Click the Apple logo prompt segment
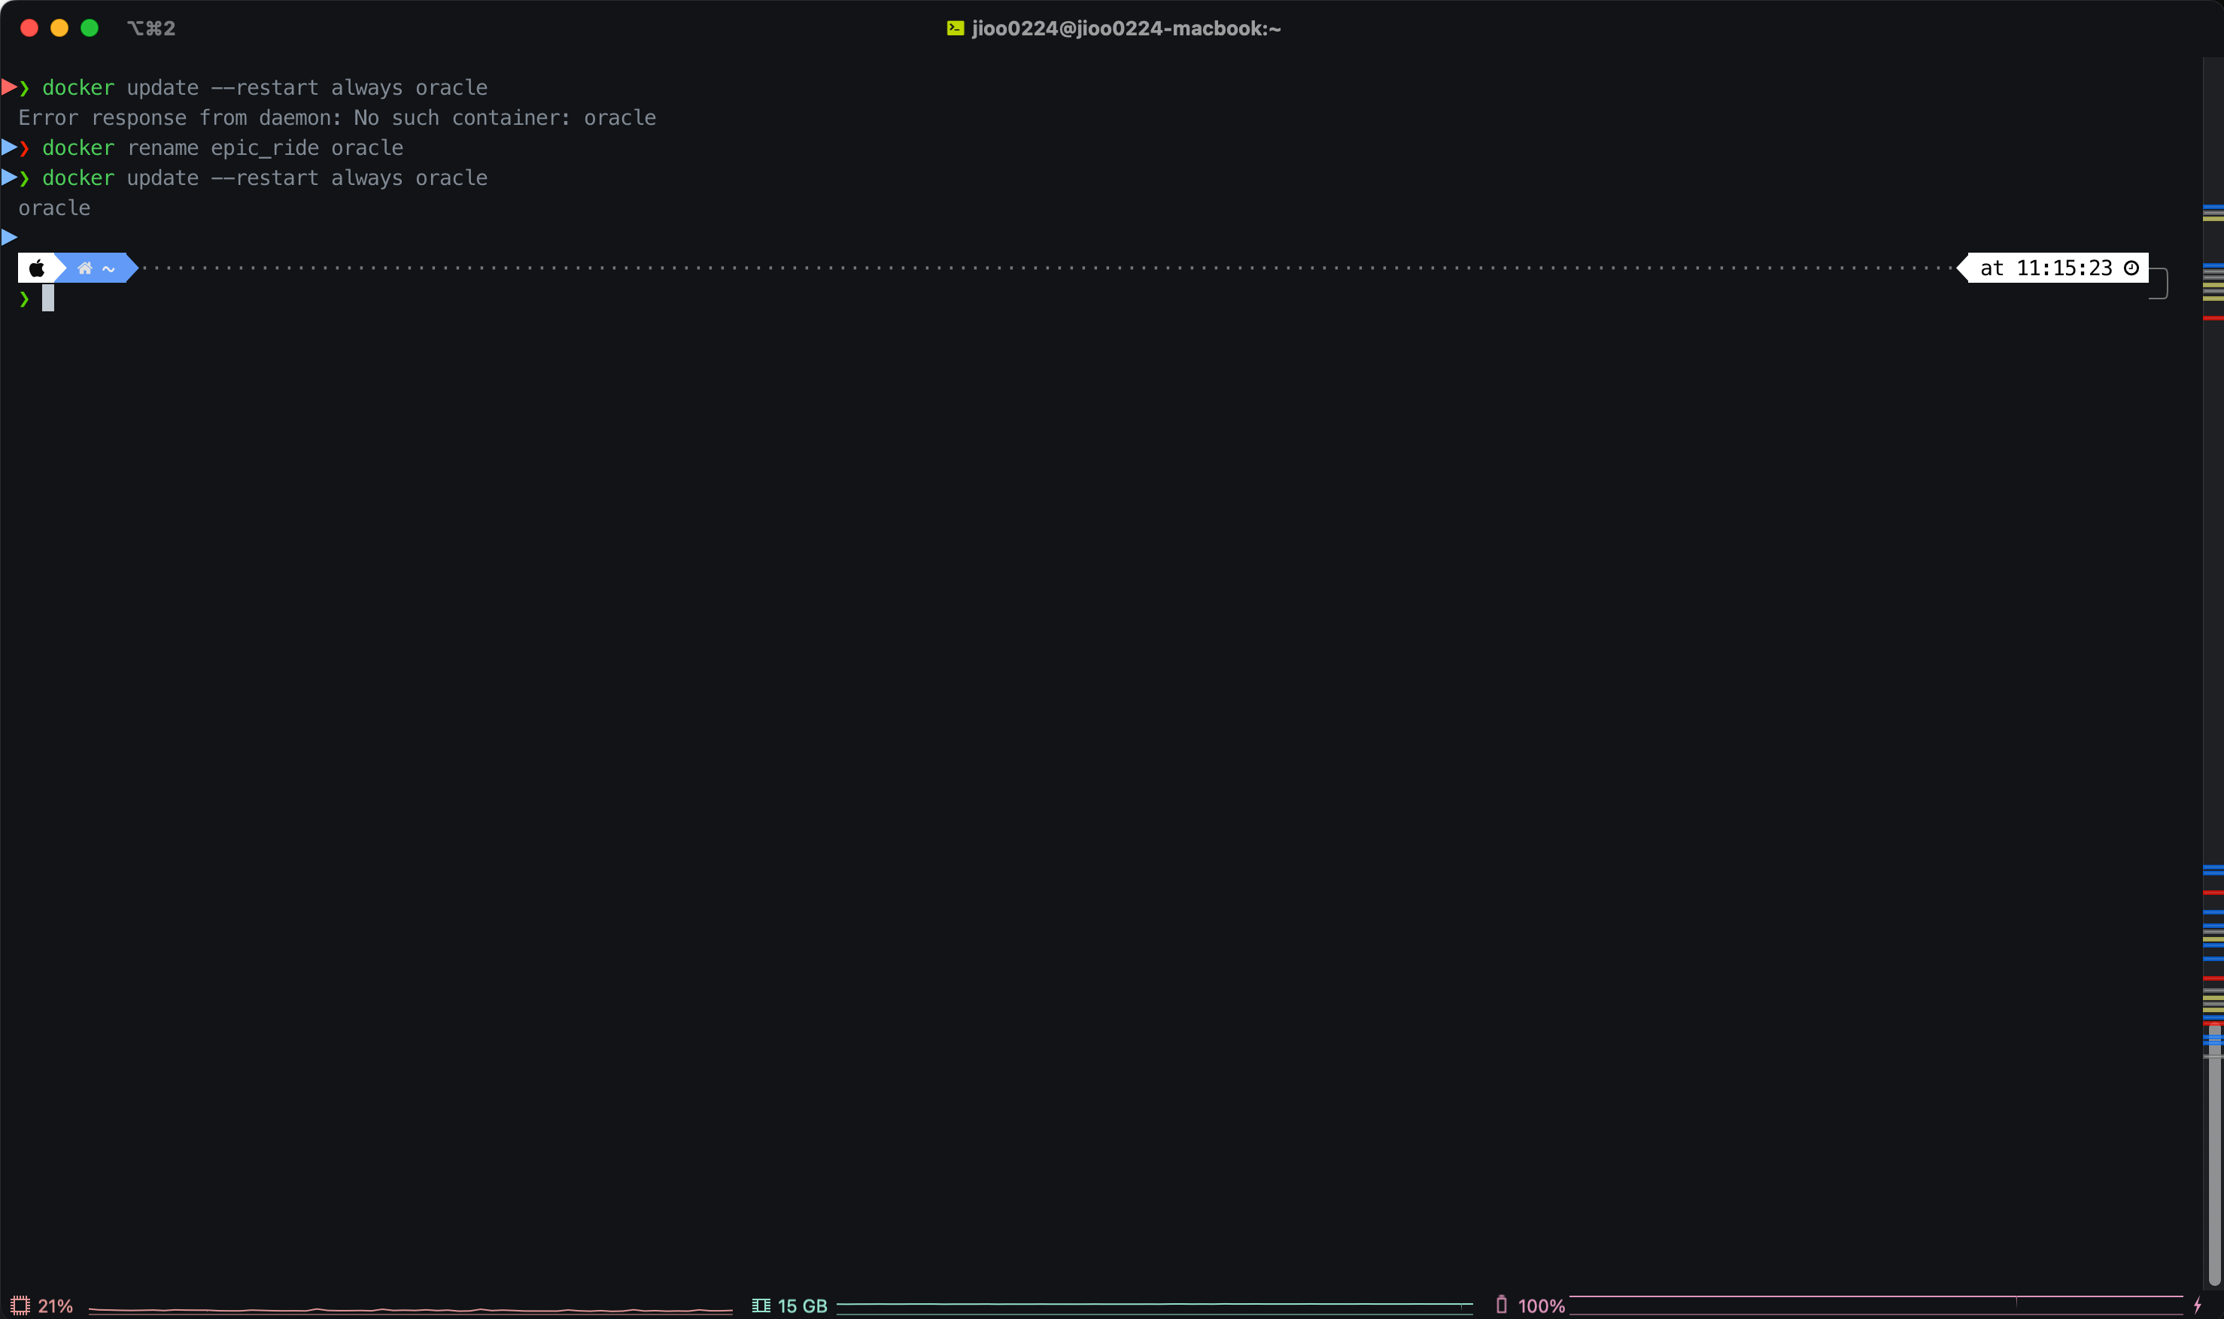 tap(36, 268)
